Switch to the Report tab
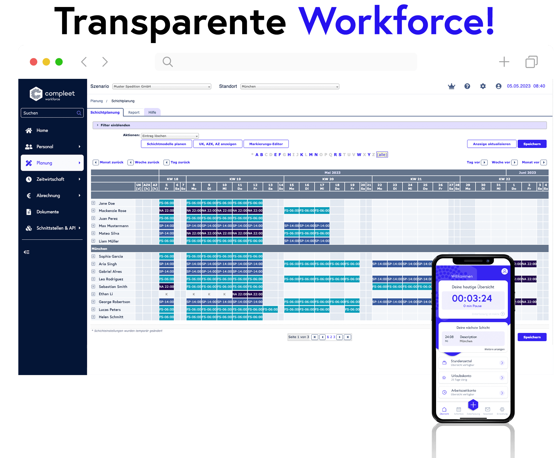 point(134,112)
